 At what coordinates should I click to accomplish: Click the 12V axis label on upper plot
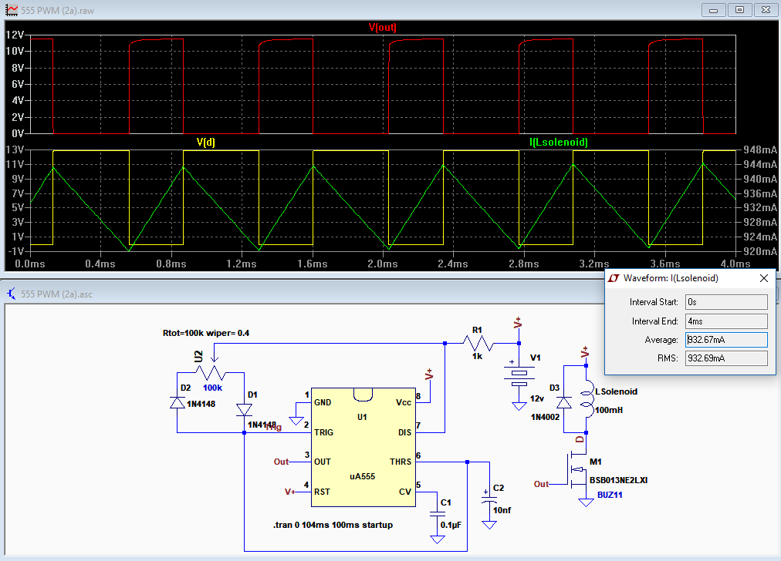pyautogui.click(x=15, y=35)
